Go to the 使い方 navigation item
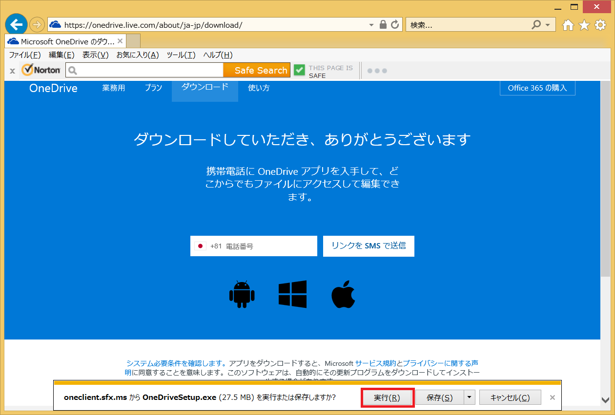This screenshot has height=415, width=615. click(x=259, y=88)
